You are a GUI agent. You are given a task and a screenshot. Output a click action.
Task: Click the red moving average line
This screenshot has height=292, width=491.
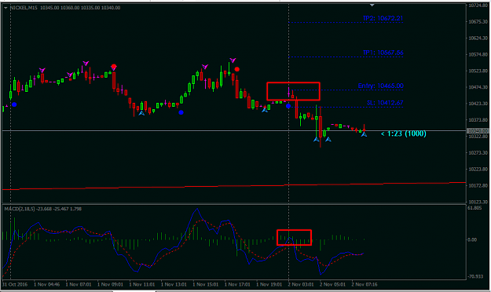click(233, 185)
